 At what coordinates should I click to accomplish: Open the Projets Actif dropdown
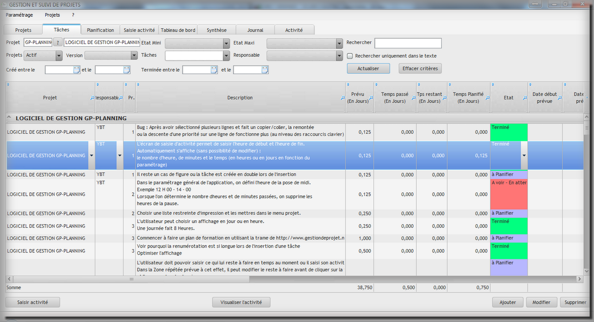(59, 55)
